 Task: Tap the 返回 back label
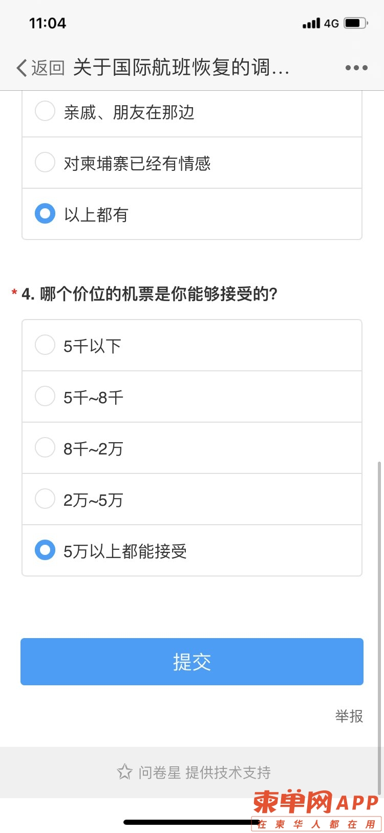tap(48, 68)
